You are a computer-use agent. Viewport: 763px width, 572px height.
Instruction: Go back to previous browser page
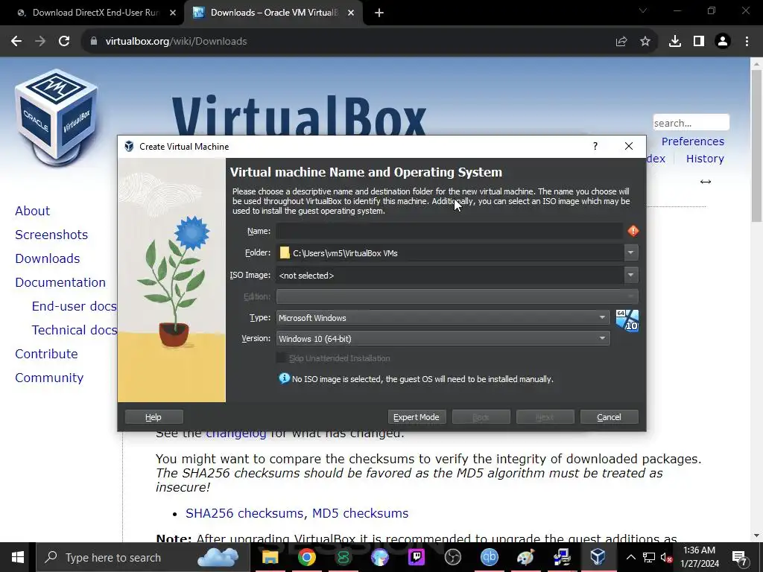[x=16, y=42]
